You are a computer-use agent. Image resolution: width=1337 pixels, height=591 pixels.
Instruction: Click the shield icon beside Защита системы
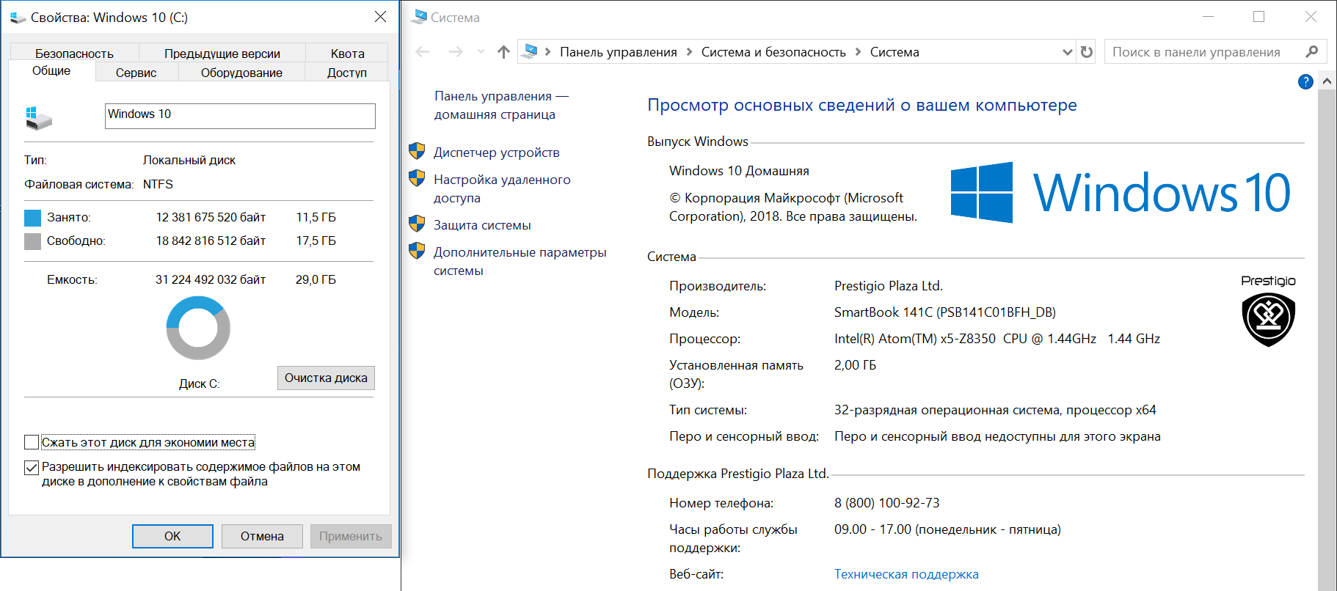click(417, 224)
